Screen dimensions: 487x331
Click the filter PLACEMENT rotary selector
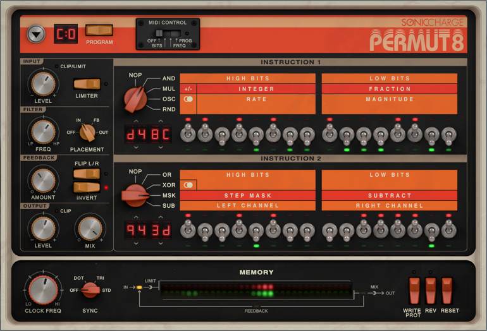pyautogui.click(x=87, y=131)
